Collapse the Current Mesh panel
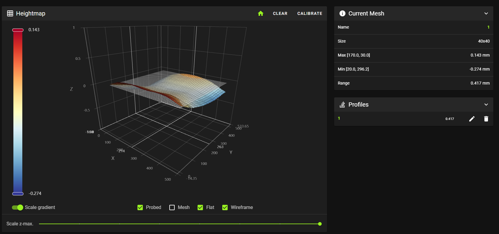Screen dimensions: 499x234 click(x=486, y=13)
